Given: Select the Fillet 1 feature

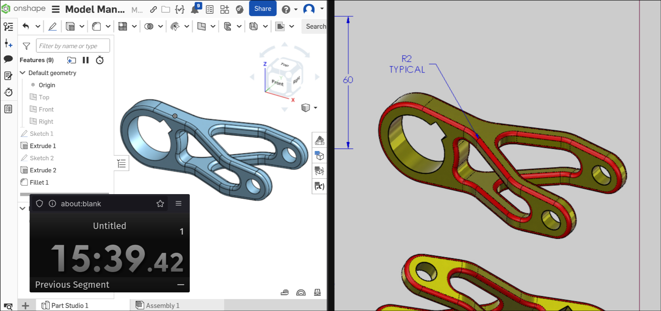Looking at the screenshot, I should point(39,182).
